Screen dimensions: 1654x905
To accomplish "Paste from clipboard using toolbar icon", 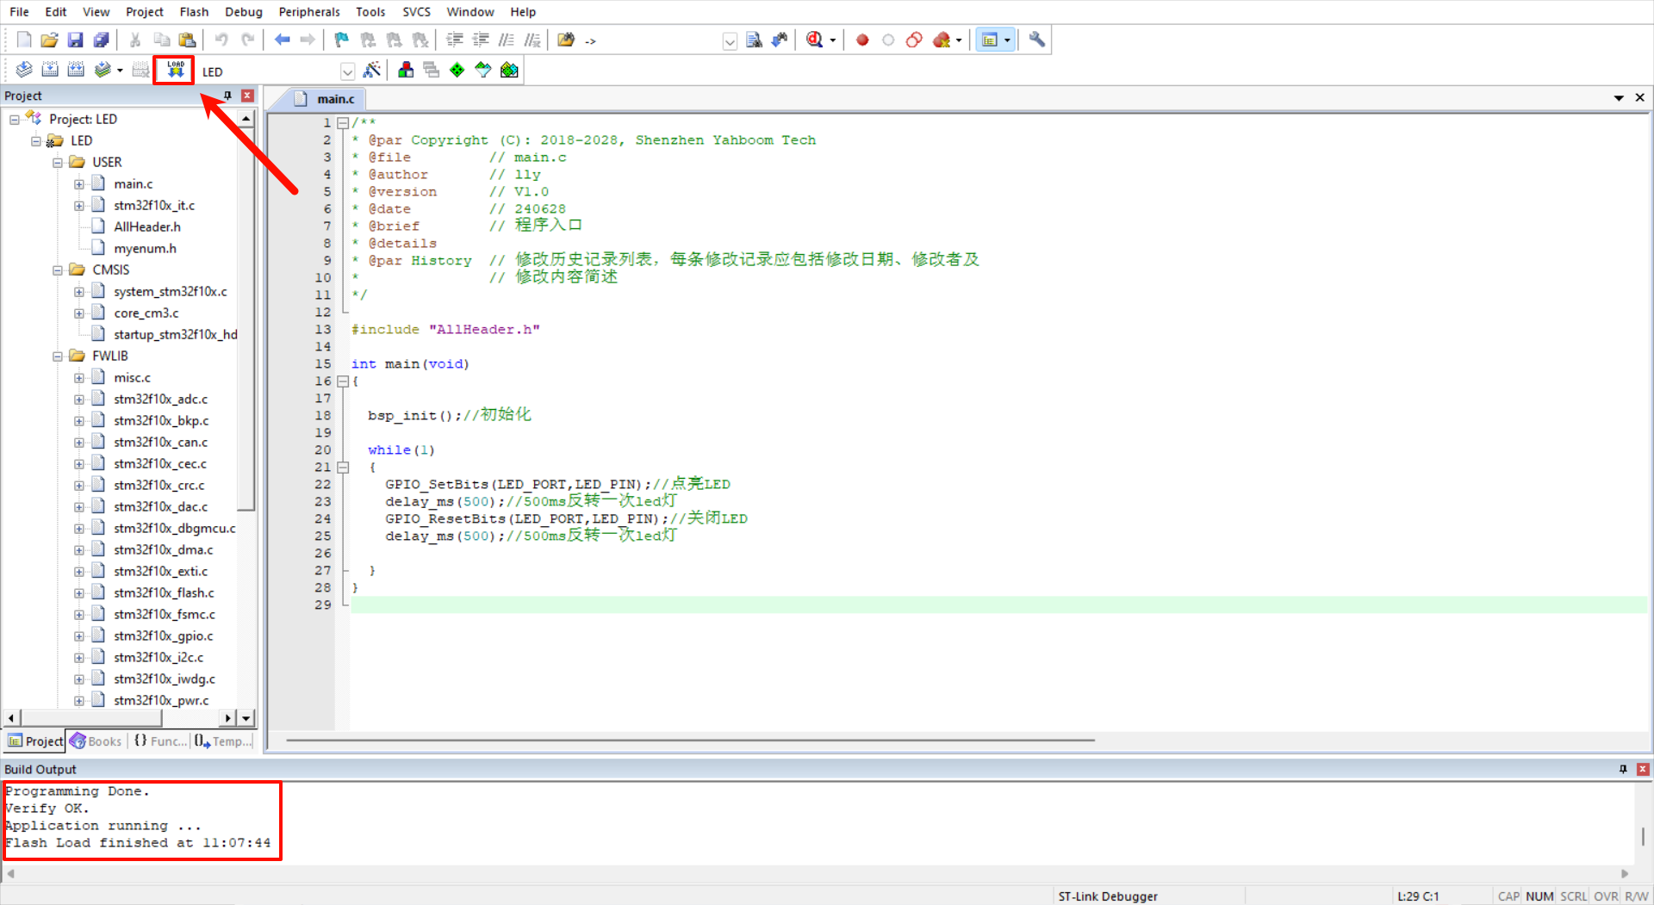I will point(187,40).
